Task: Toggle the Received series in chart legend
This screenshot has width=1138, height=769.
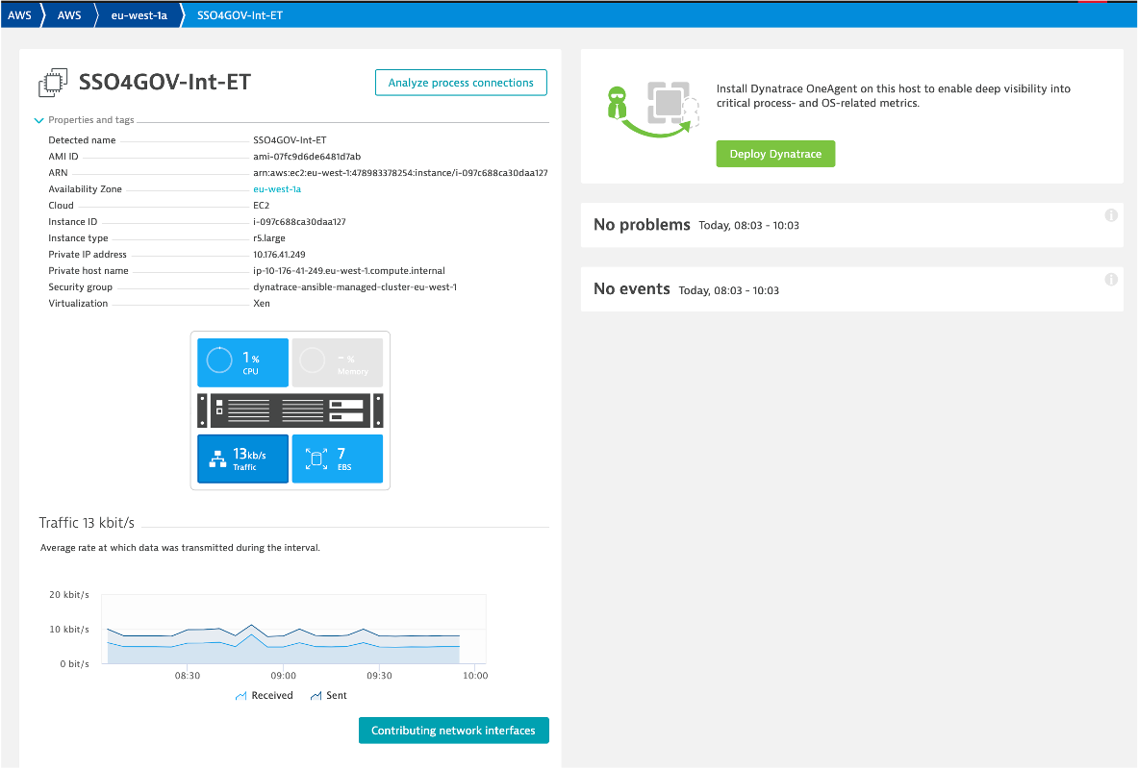Action: pyautogui.click(x=264, y=695)
